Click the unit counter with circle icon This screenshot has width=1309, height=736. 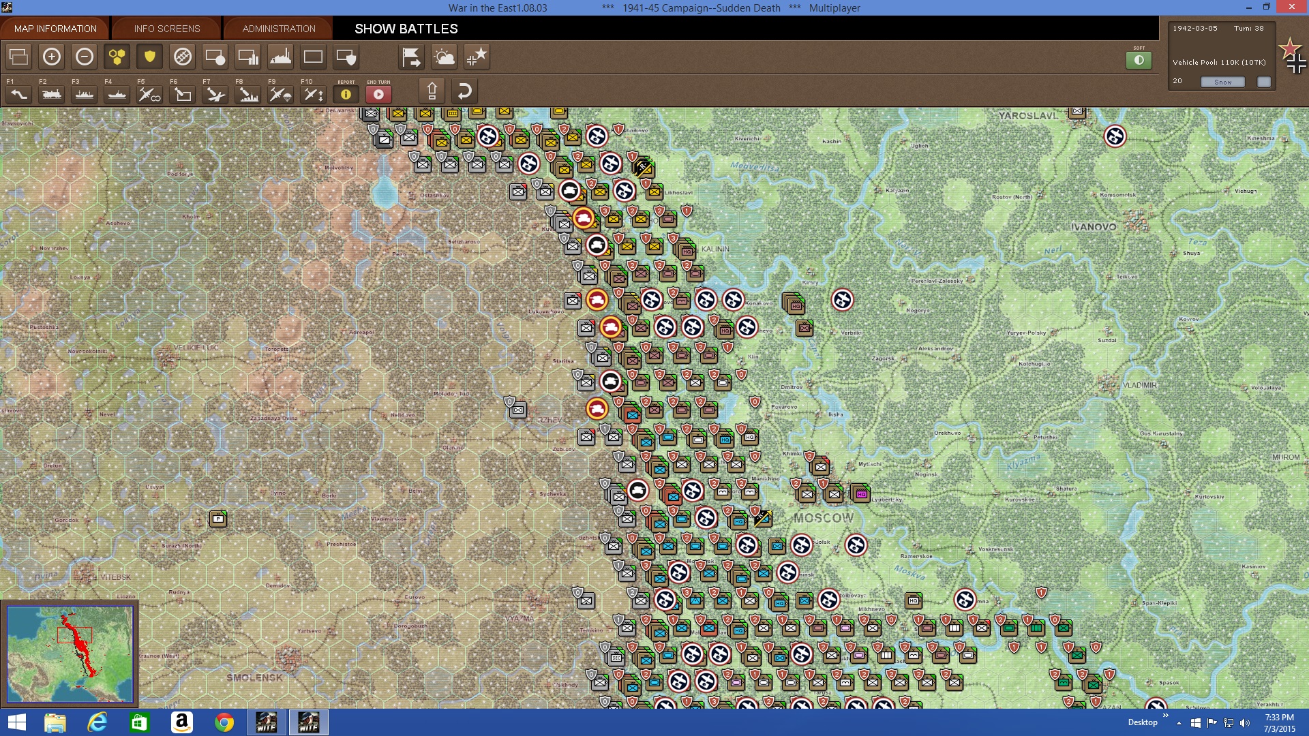[x=215, y=57]
